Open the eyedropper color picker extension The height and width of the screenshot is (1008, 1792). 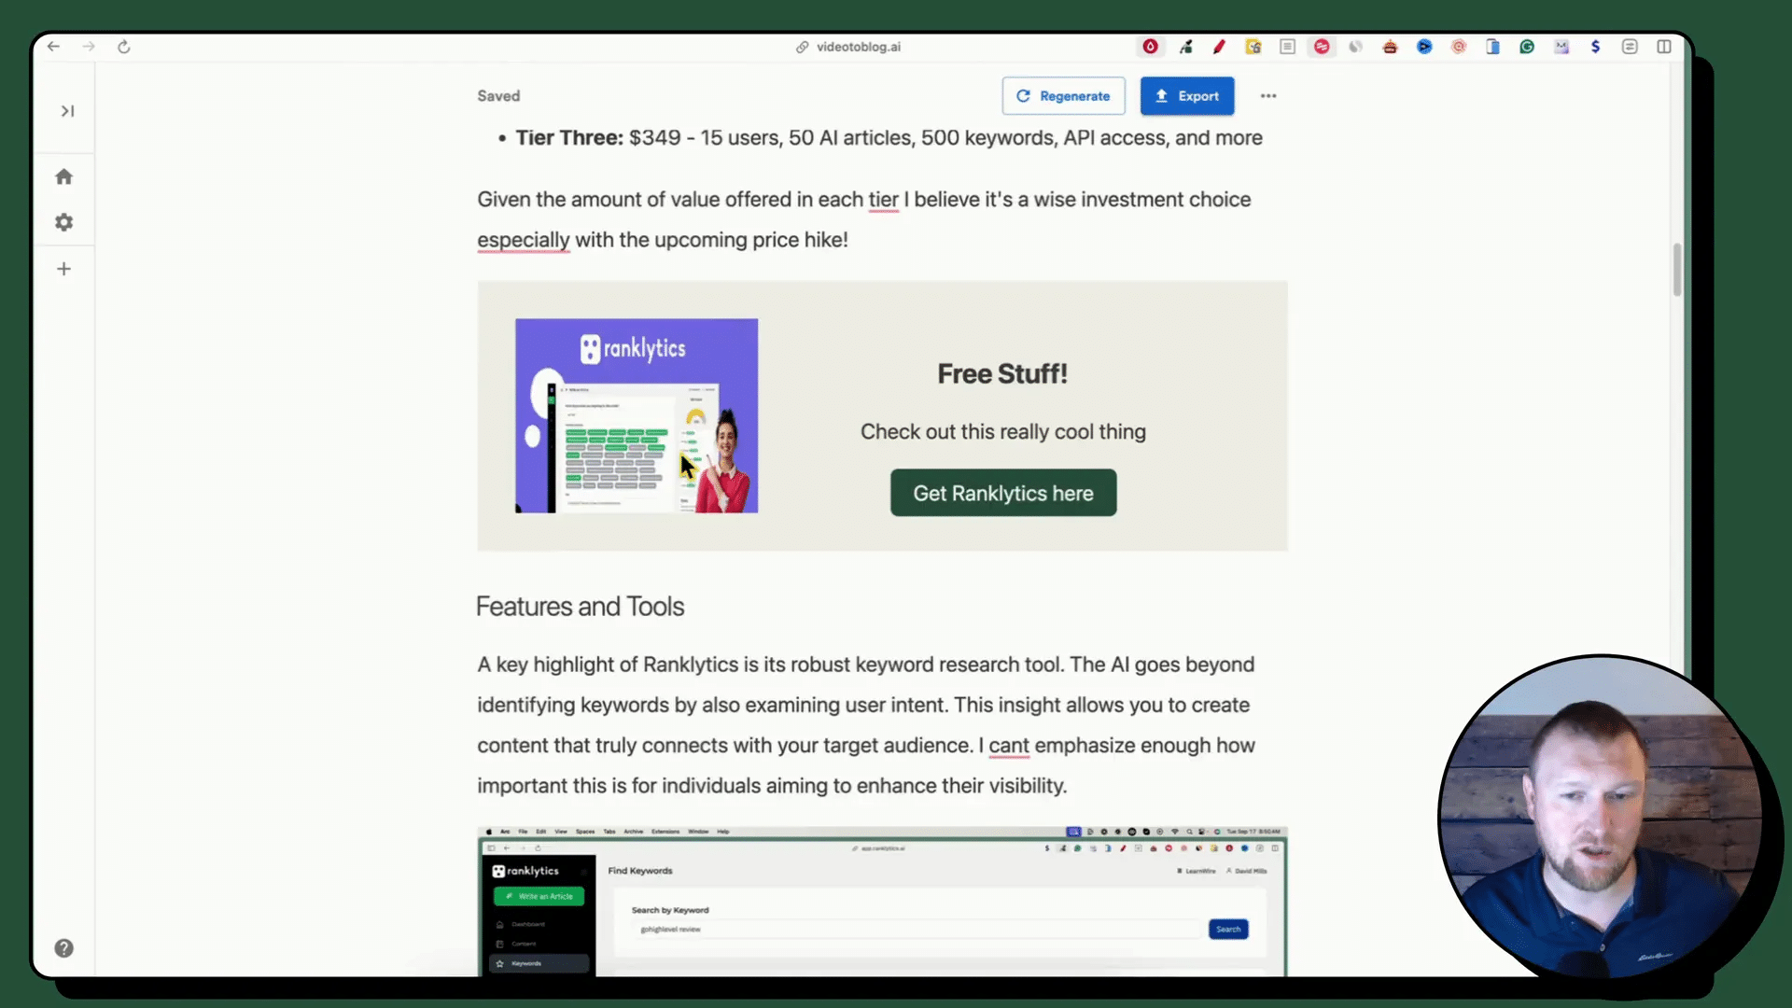click(1185, 47)
